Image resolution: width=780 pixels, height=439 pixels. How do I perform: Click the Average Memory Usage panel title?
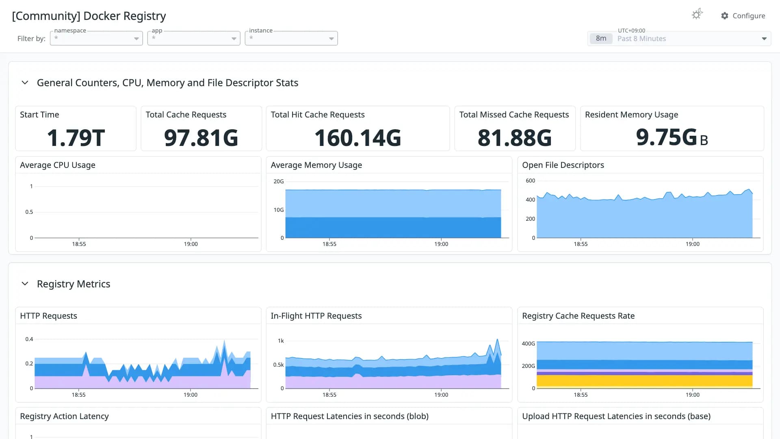(316, 165)
